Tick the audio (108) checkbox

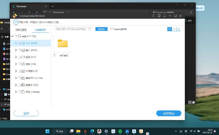click(x=19, y=64)
